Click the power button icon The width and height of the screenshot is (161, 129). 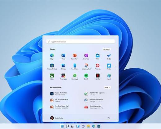108,118
